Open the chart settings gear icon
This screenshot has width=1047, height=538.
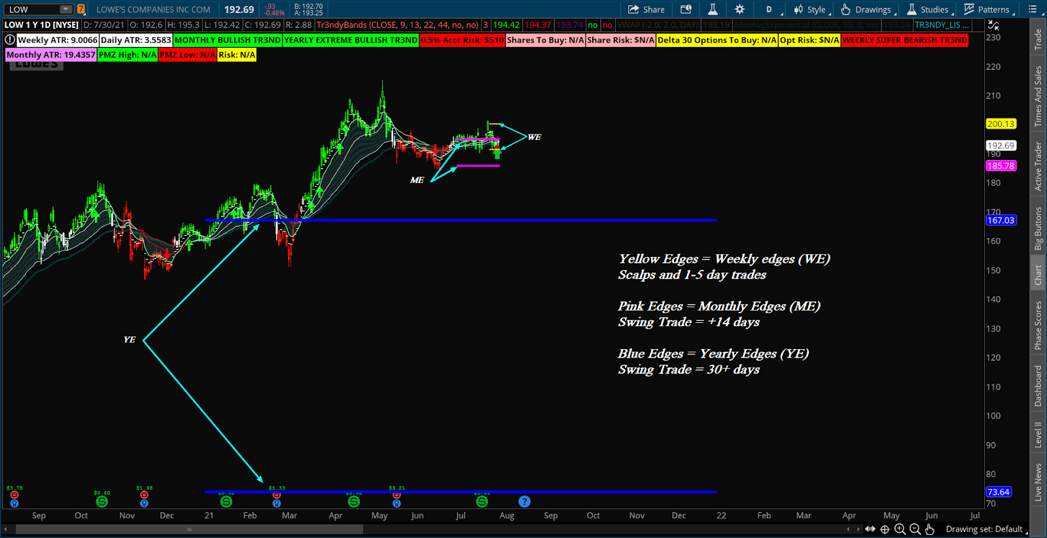point(739,9)
